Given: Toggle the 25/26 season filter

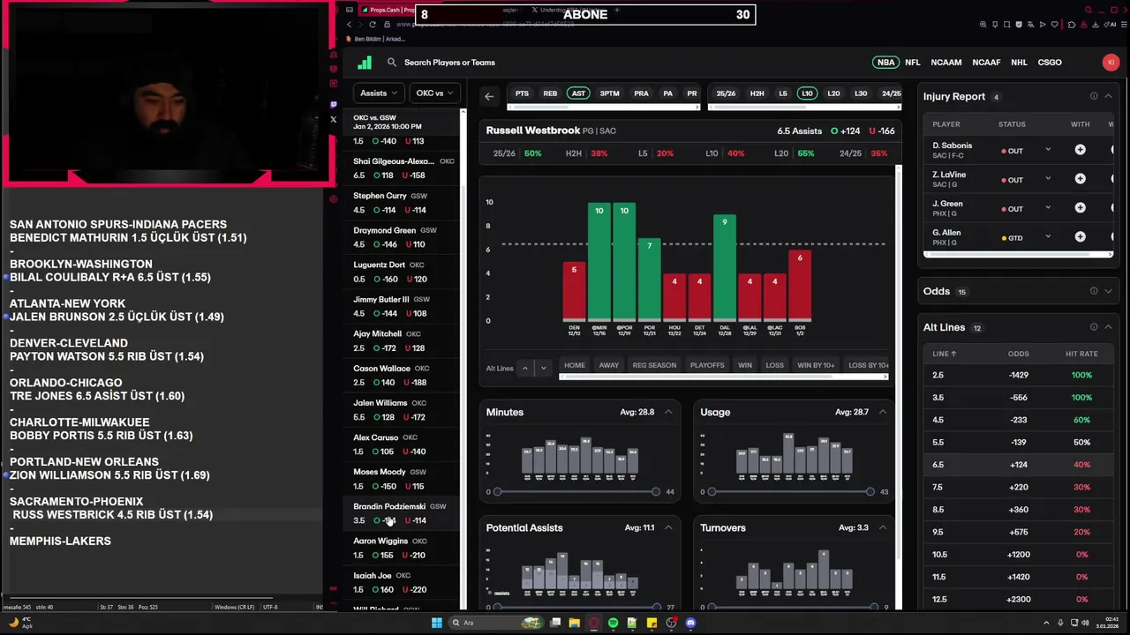Looking at the screenshot, I should click(x=726, y=93).
